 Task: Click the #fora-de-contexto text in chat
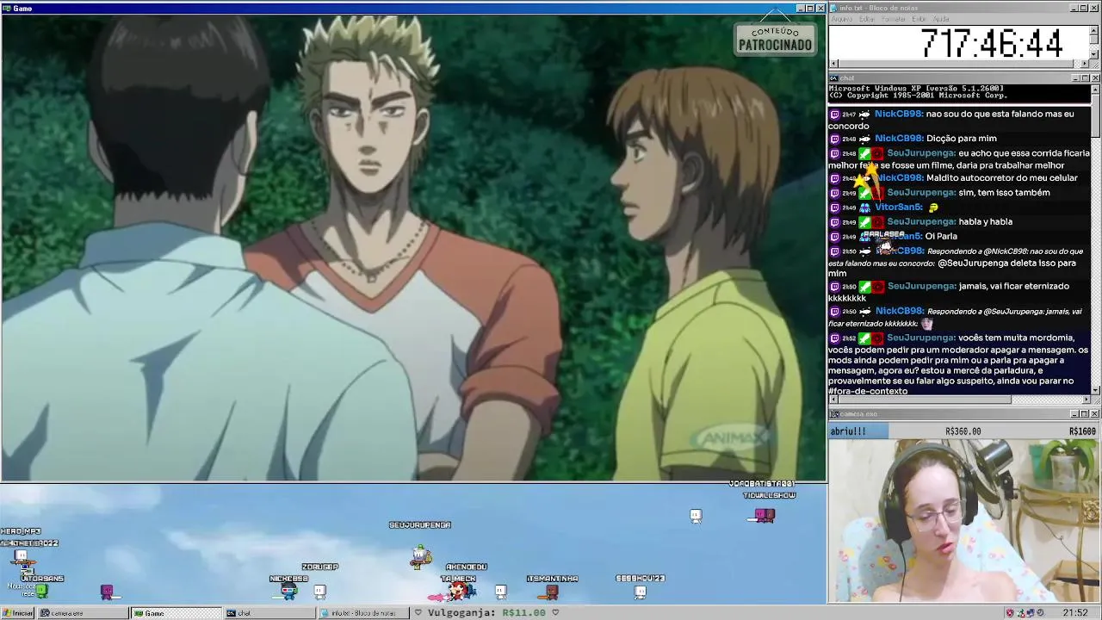tap(868, 391)
